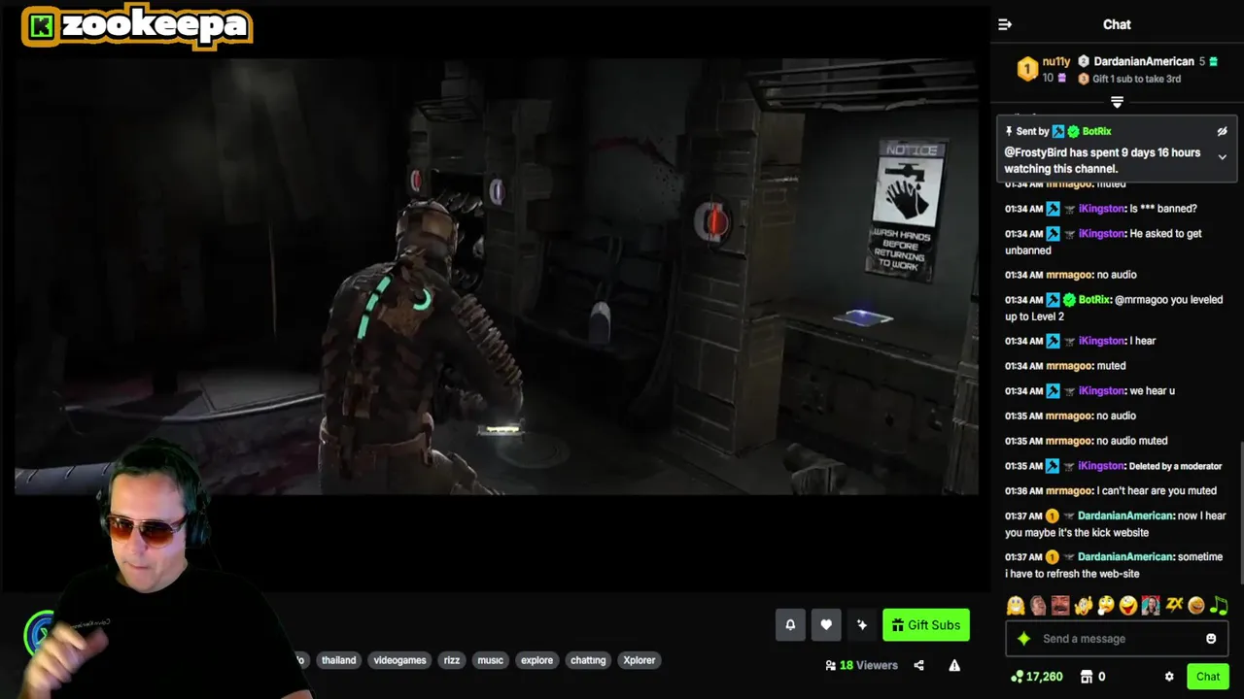Viewport: 1244px width, 699px height.
Task: Hide the pinned BotRix message
Action: click(1222, 131)
